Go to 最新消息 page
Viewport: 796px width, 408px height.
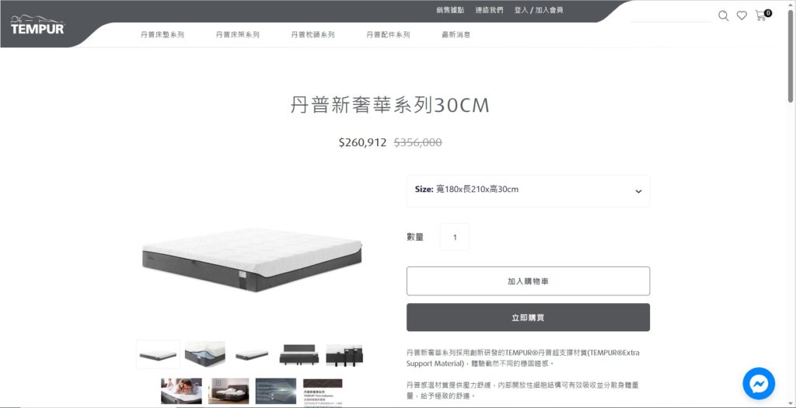[x=456, y=35]
